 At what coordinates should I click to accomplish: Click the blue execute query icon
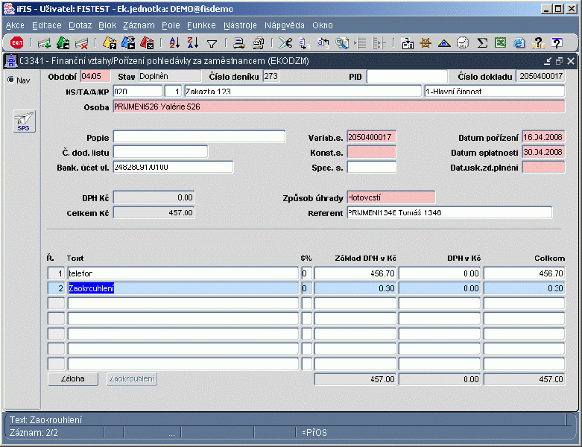coord(128,43)
